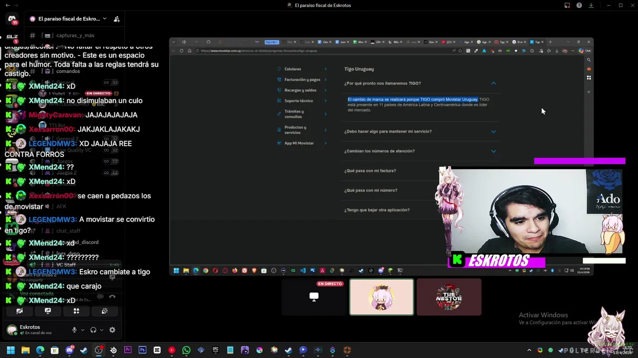
Task: Open Photoshop from taskbar
Action: (143, 350)
